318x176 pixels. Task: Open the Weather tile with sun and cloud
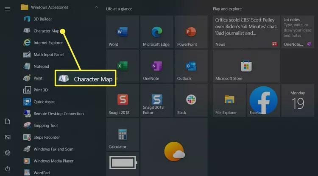tap(174, 147)
